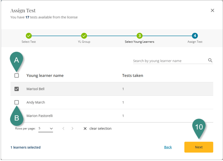Click the Select Test step checkmark
The height and width of the screenshot is (161, 223).
tap(29, 36)
